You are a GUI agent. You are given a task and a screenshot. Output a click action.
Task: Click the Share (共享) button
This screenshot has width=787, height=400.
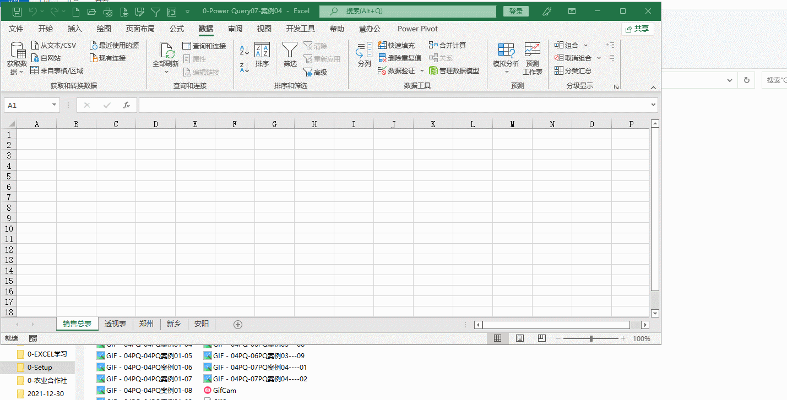point(638,29)
